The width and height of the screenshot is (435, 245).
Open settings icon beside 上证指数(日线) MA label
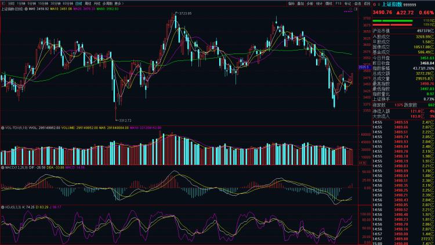tap(26, 9)
